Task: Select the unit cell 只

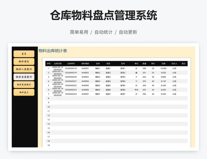Action: click(x=136, y=85)
